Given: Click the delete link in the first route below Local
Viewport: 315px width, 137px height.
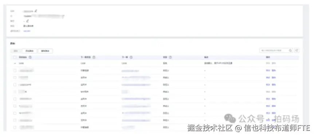Looking at the screenshot, I should (x=273, y=71).
